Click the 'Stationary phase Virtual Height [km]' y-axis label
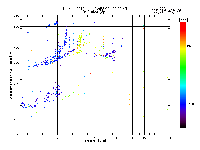This screenshot has height=150, width=200. coord(11,75)
